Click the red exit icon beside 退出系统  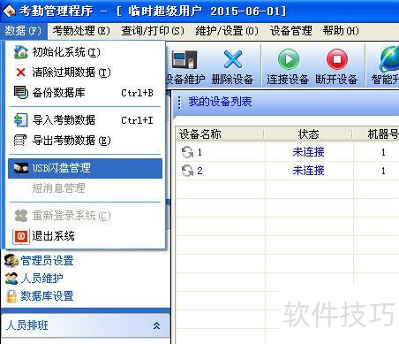coord(21,236)
